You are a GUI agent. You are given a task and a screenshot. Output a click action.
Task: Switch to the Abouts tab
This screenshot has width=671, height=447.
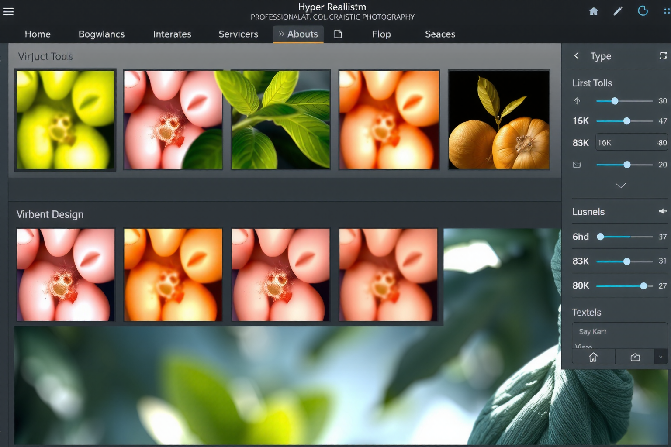pyautogui.click(x=298, y=34)
